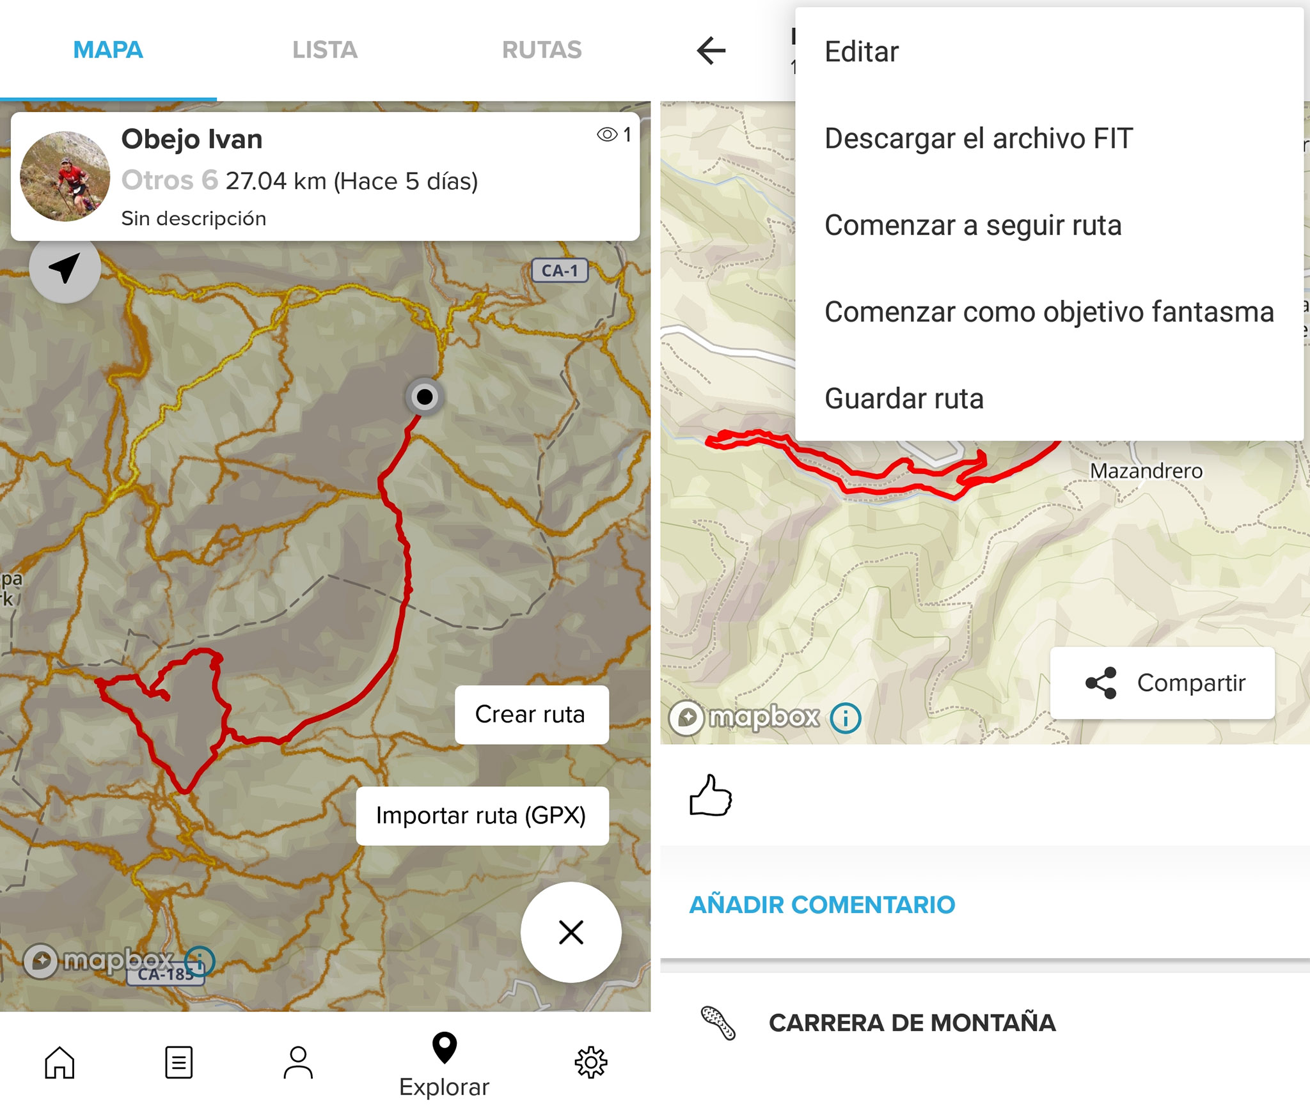
Task: Open Obejo Ivan profile photo
Action: (65, 176)
